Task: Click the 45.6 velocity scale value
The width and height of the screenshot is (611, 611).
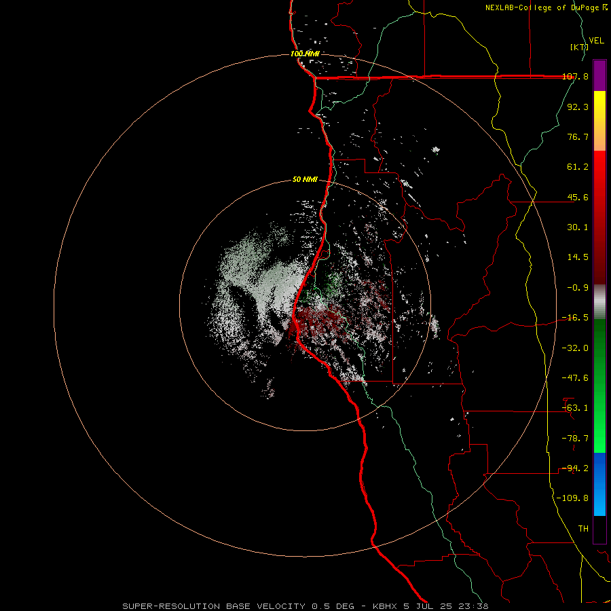Action: [578, 197]
